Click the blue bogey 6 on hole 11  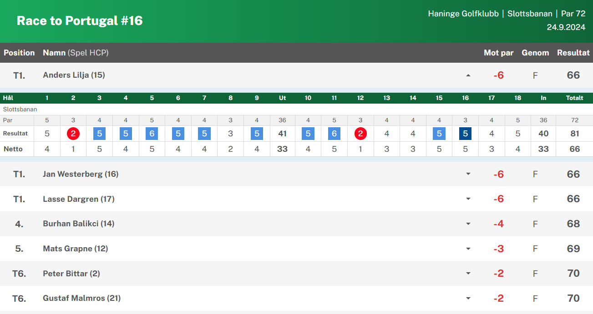(334, 134)
